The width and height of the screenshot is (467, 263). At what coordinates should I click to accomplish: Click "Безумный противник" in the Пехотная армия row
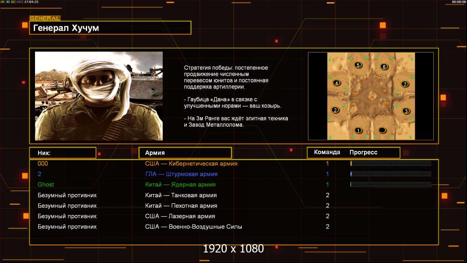67,206
